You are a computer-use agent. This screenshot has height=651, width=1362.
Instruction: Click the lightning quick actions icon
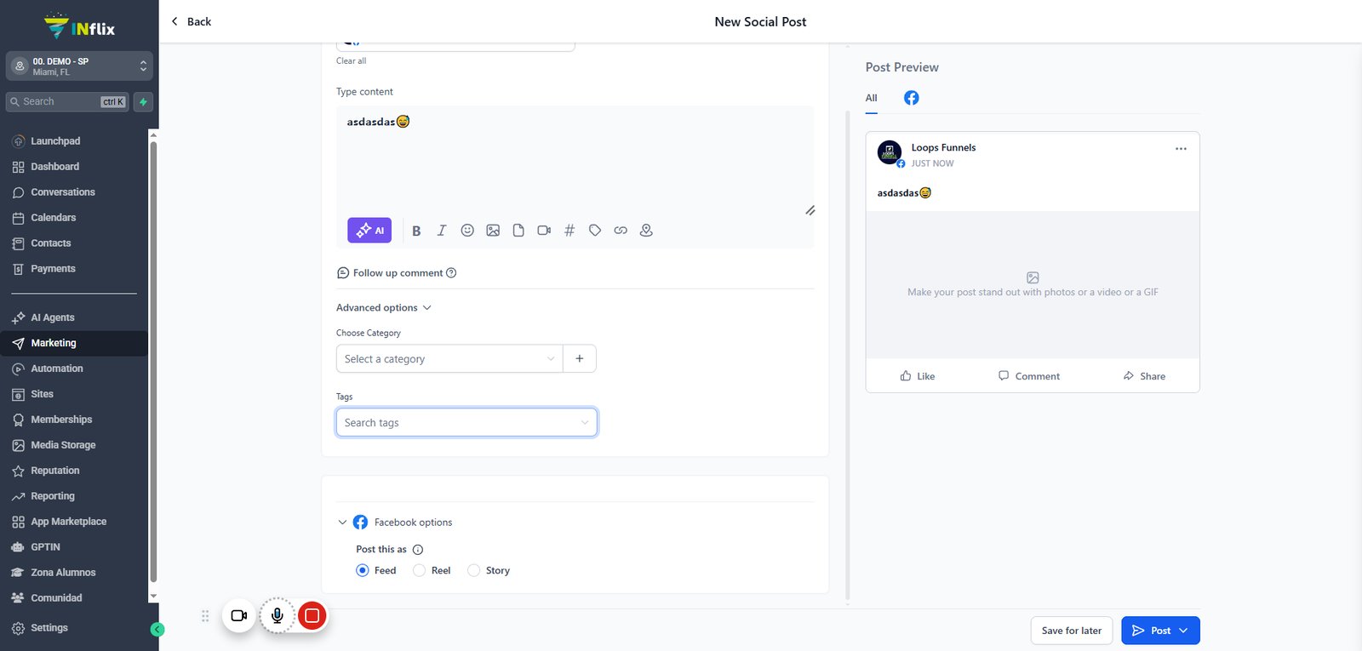[144, 102]
